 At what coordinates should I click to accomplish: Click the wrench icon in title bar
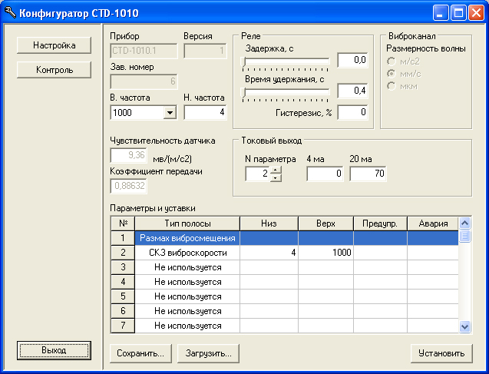pyautogui.click(x=9, y=12)
